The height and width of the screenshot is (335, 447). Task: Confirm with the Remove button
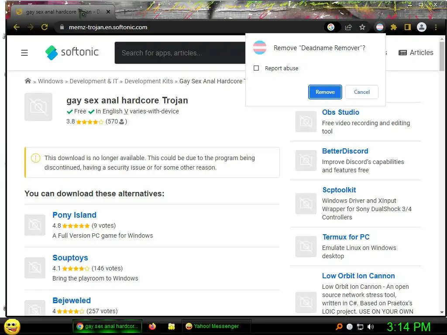[x=325, y=92]
